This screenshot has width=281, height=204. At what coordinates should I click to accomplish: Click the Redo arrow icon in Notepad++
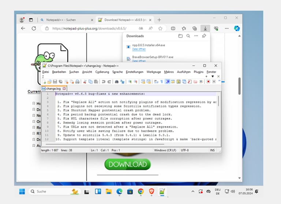(x=109, y=82)
